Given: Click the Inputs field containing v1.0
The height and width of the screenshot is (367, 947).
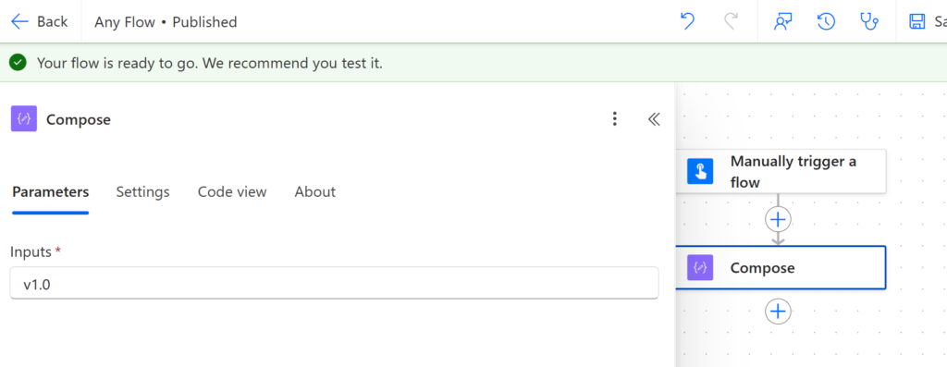Looking at the screenshot, I should (334, 283).
